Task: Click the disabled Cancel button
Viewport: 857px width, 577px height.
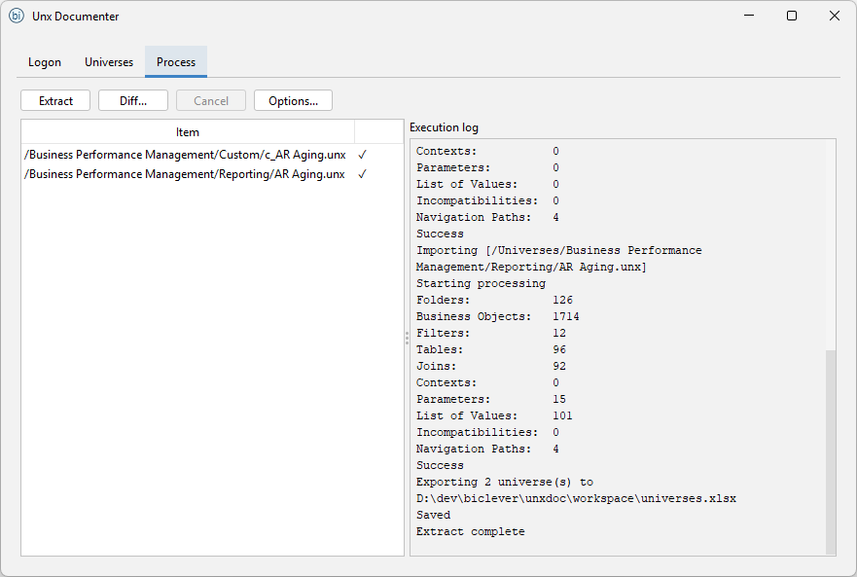Action: coord(211,100)
